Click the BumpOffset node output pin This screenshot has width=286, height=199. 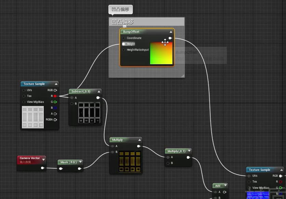click(170, 38)
